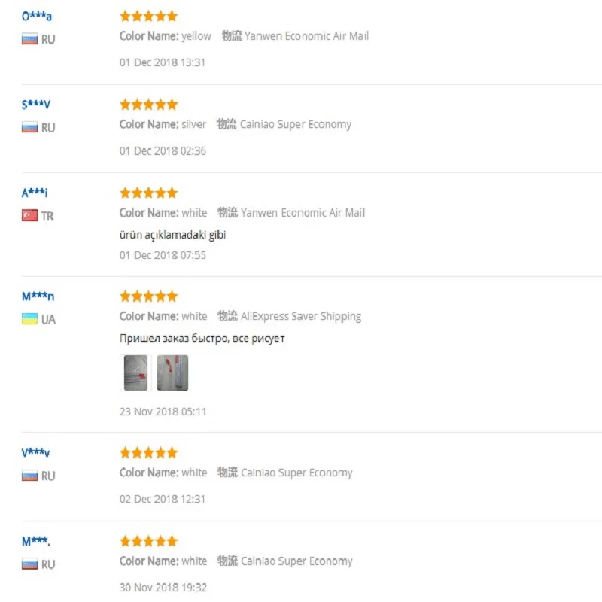602x602 pixels.
Task: Open reviewer M***n's profile
Action: tap(38, 296)
